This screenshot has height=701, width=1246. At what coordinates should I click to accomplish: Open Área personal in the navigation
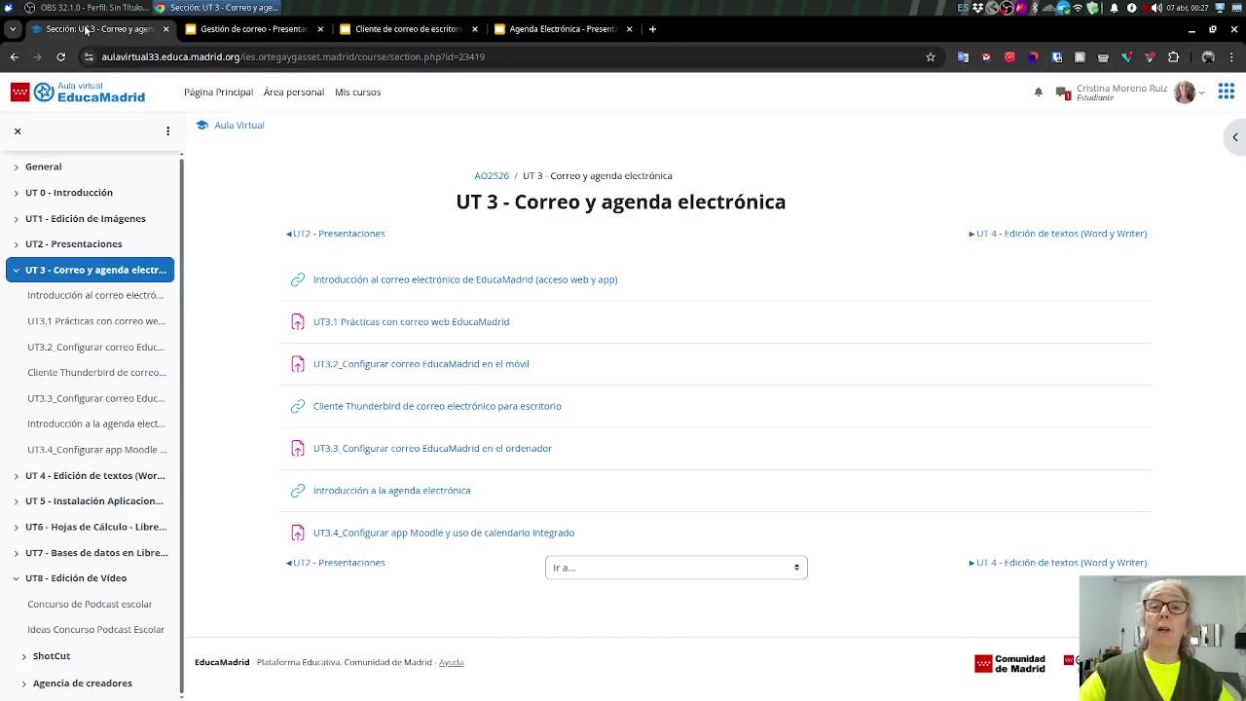pos(294,92)
